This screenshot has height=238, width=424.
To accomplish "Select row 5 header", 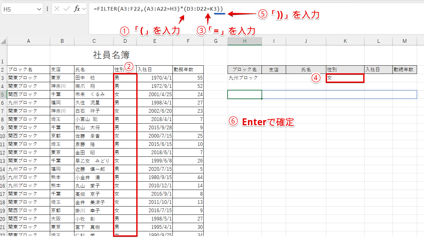I will (x=3, y=94).
